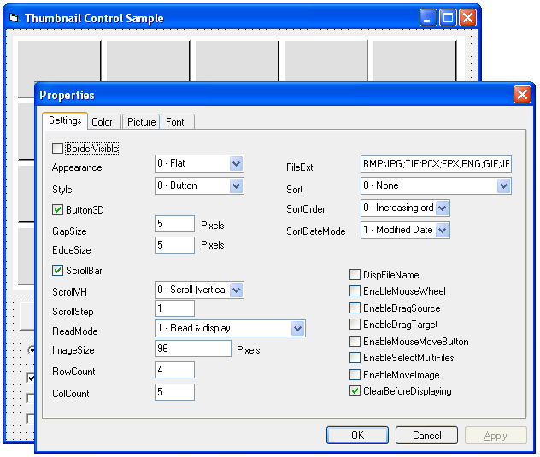Open the SortDateMode dropdown
The image size is (540, 457).
(442, 230)
